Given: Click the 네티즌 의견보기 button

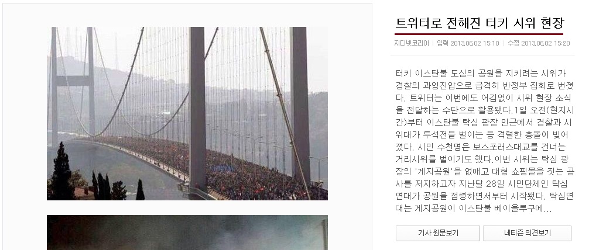Looking at the screenshot, I should (x=527, y=233).
